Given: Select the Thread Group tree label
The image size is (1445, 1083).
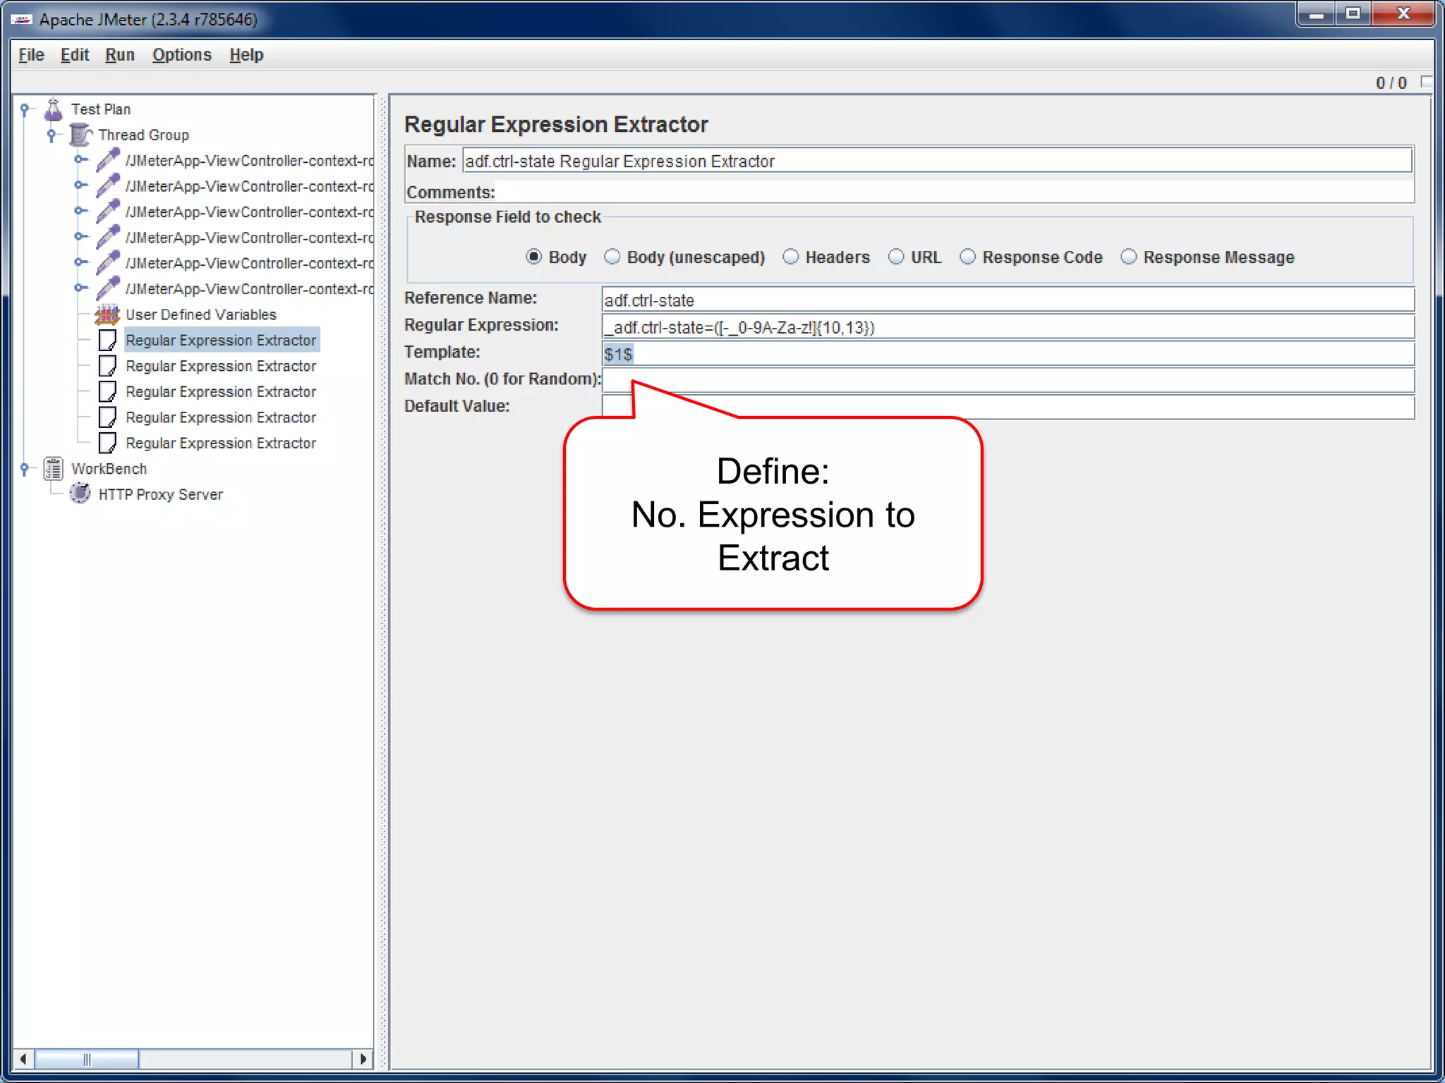Looking at the screenshot, I should [x=144, y=135].
